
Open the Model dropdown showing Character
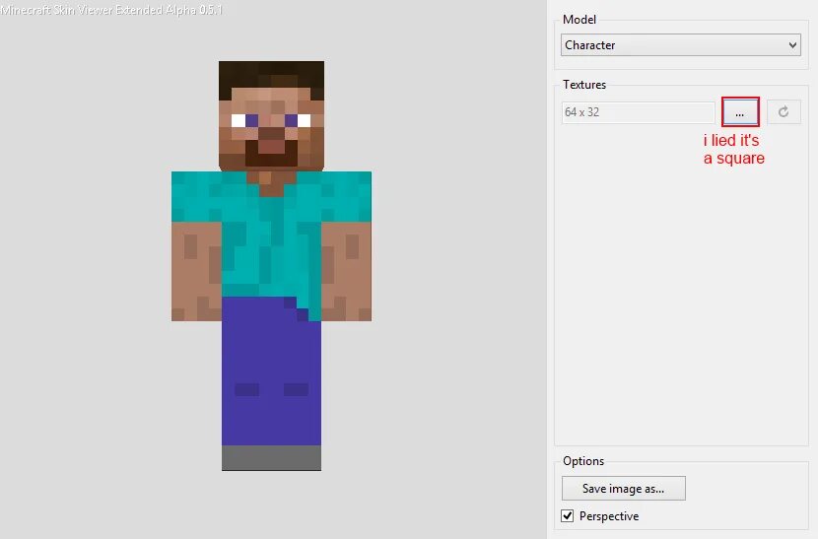point(681,45)
